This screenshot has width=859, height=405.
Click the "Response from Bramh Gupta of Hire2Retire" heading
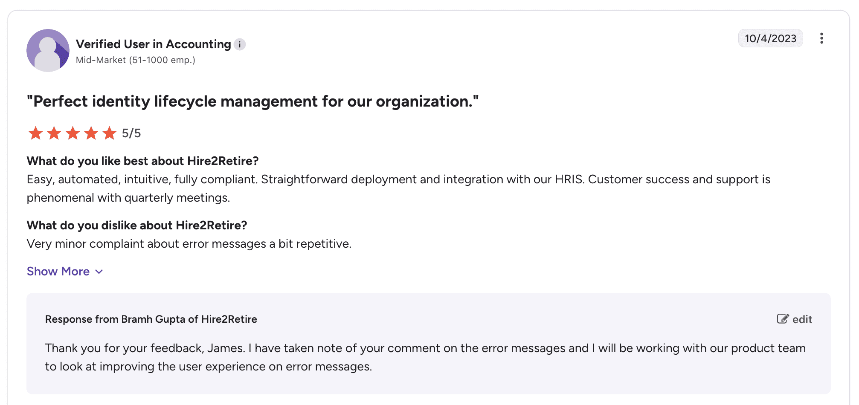151,319
